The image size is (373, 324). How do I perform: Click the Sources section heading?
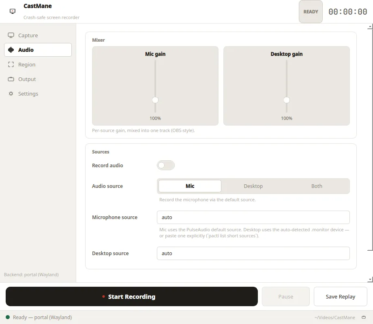[101, 151]
